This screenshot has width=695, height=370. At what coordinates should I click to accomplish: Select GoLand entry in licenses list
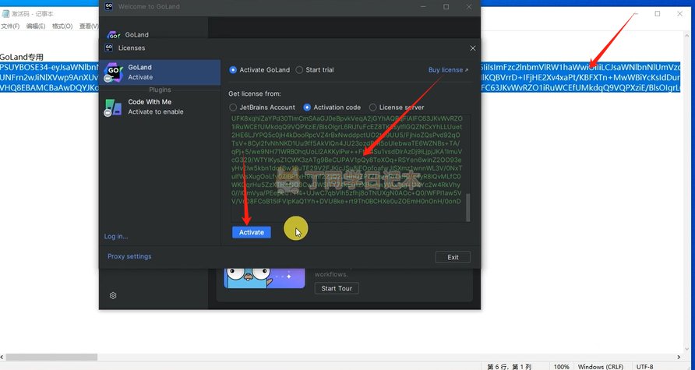point(160,72)
